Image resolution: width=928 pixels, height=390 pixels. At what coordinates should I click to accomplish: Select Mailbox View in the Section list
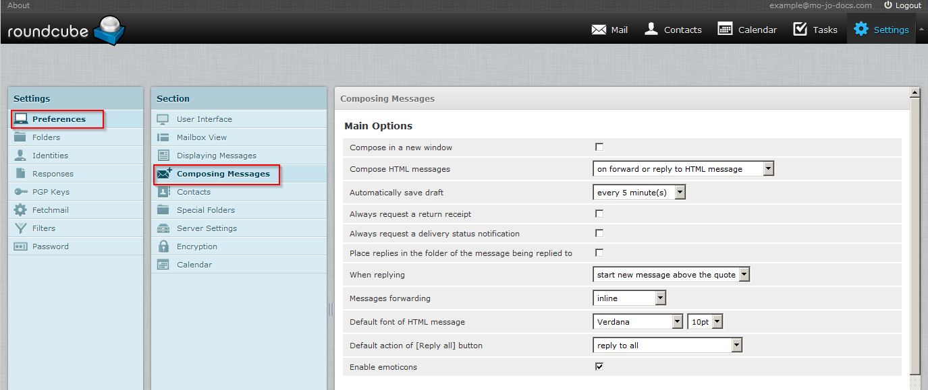(202, 137)
